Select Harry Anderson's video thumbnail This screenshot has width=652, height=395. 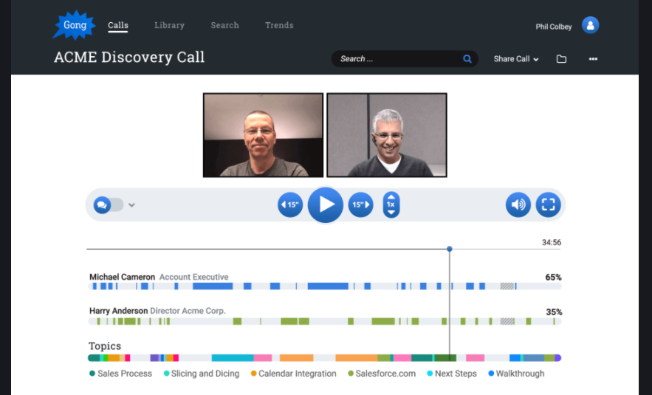pos(387,135)
